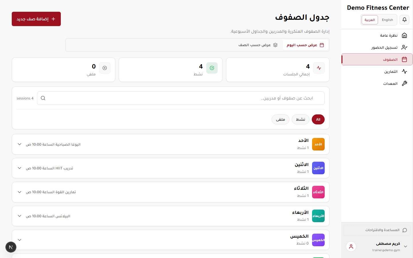Open the user account dropdown chevron

pos(406,247)
